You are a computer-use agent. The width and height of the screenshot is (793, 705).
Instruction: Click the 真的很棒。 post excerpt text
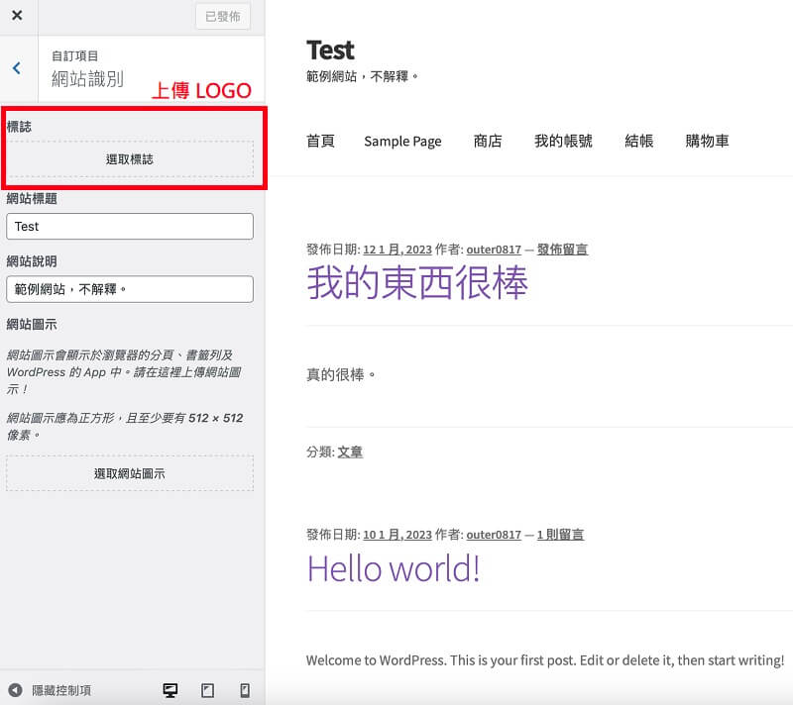341,374
